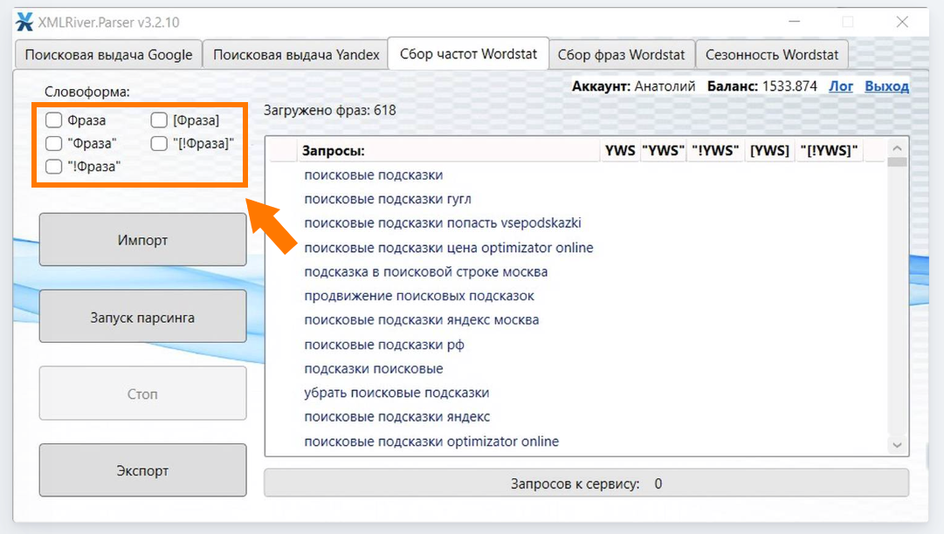Open the Сезонность Wordstat tab
This screenshot has height=534, width=944.
click(772, 54)
